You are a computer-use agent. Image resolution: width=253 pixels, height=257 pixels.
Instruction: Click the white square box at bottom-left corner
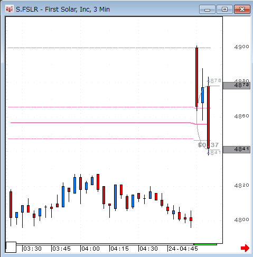click(11, 247)
